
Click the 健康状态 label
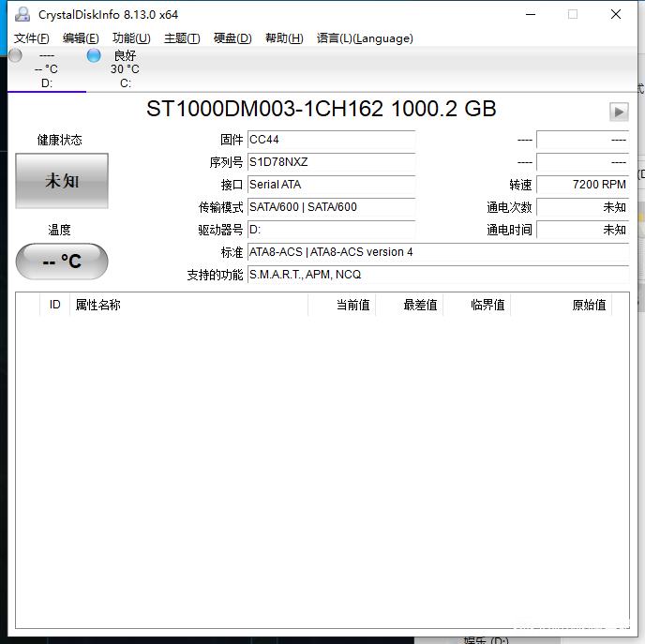pyautogui.click(x=60, y=140)
